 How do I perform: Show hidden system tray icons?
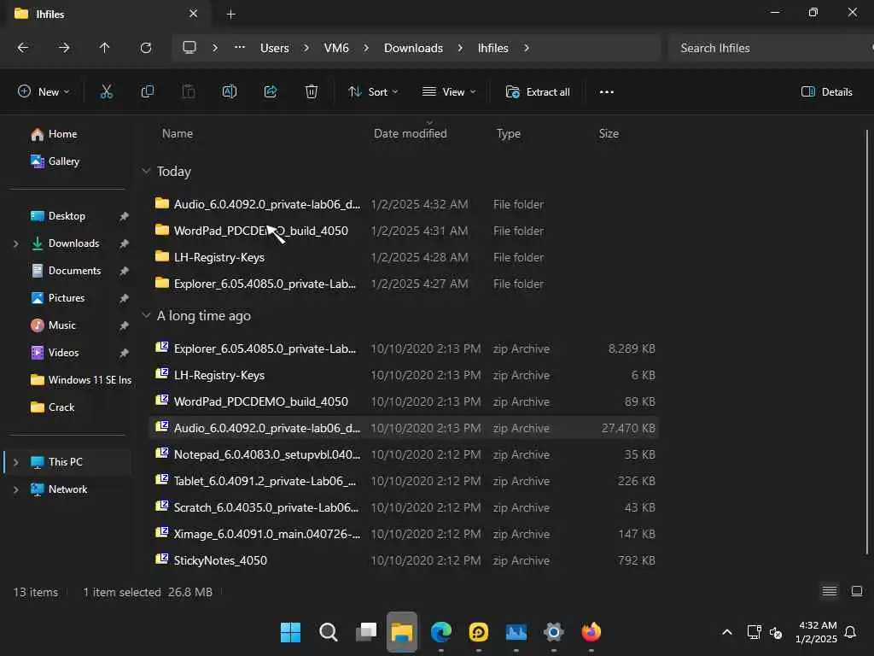(727, 633)
